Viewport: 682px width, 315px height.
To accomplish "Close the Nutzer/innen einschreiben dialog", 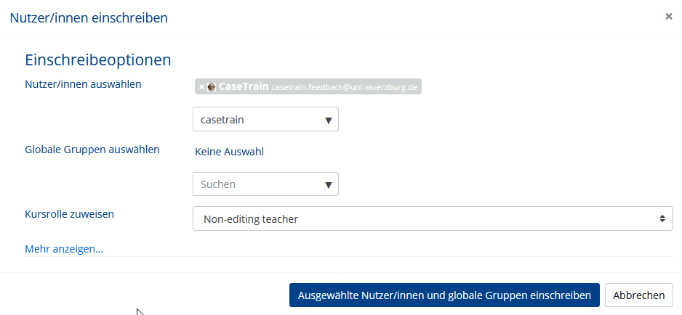I will point(669,17).
